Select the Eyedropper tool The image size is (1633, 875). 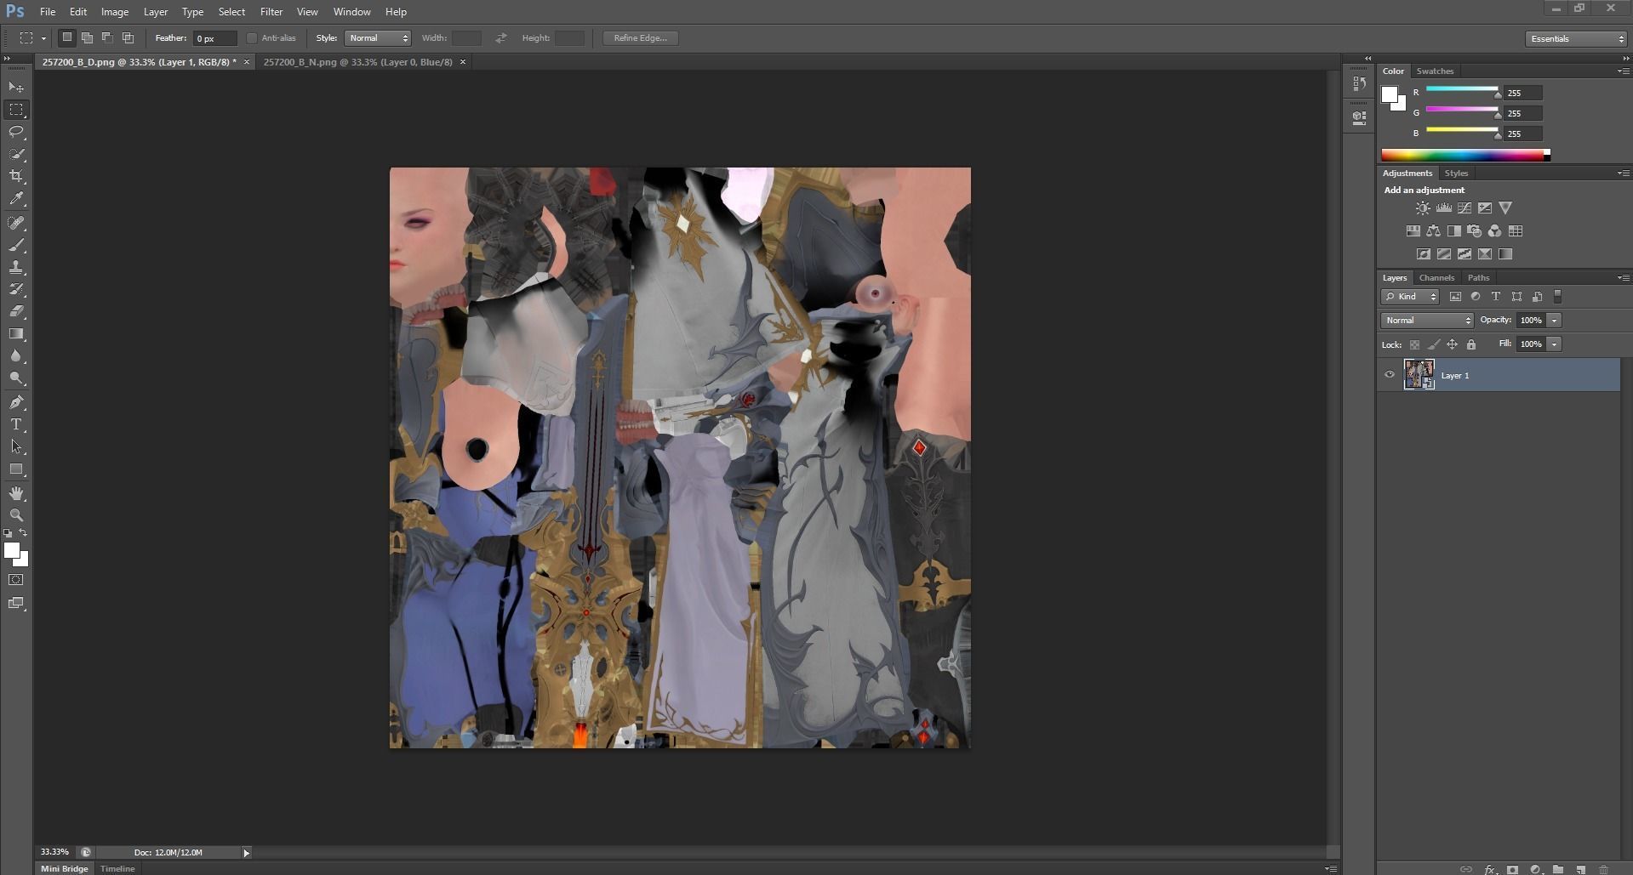point(16,199)
